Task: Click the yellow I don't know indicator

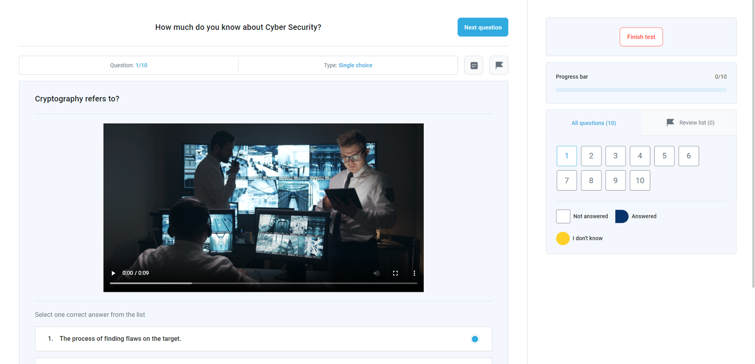Action: pyautogui.click(x=563, y=239)
